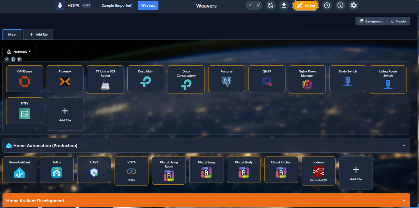This screenshot has width=419, height=208.
Task: Open the Proxmox tile
Action: point(65,79)
